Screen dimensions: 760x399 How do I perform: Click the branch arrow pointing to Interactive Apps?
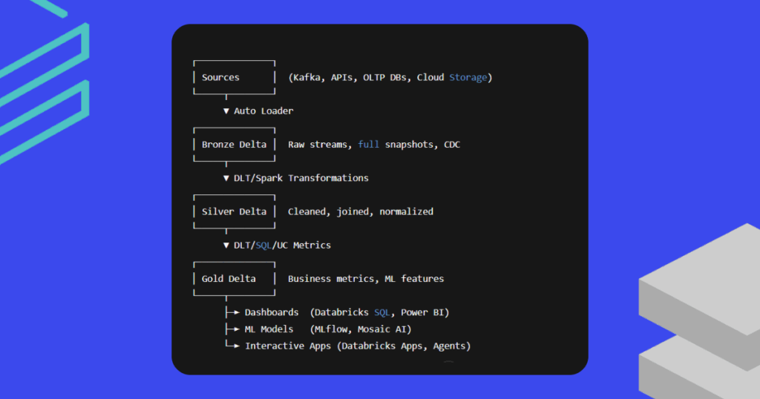click(x=232, y=346)
